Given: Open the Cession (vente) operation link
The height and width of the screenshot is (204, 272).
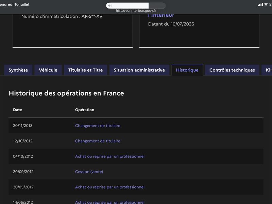Looking at the screenshot, I should coord(89,172).
